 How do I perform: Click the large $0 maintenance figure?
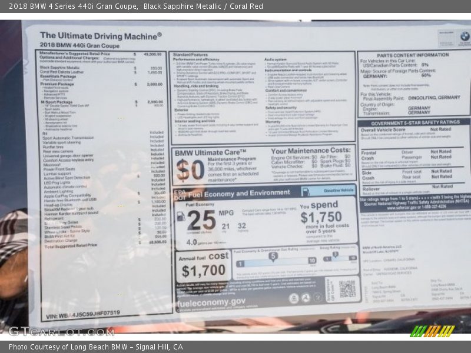190,170
